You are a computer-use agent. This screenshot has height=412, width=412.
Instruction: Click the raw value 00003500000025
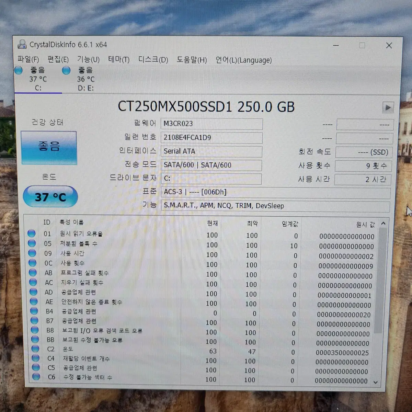342,353
